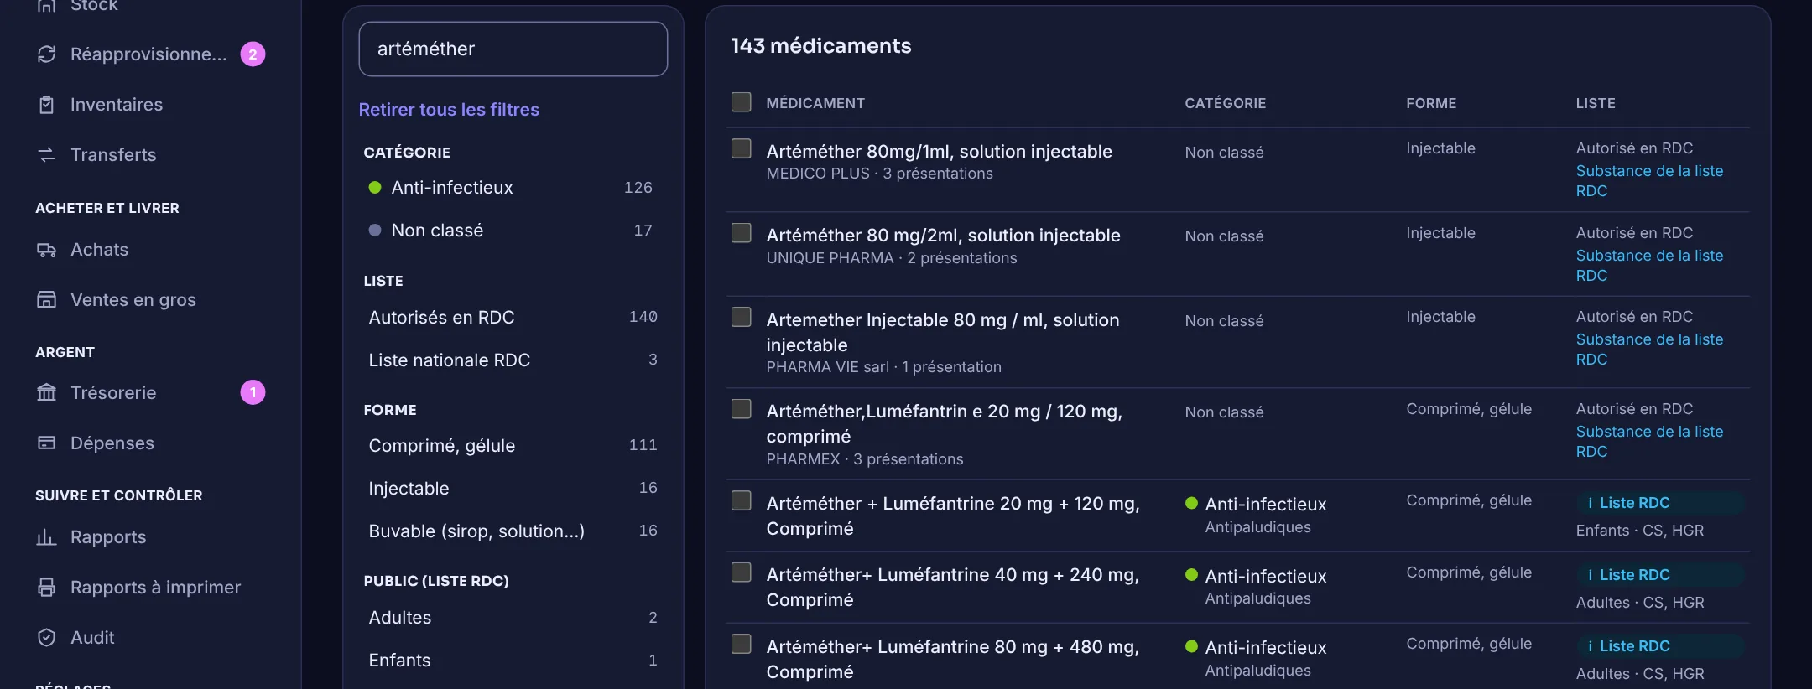The width and height of the screenshot is (1812, 689).
Task: Focus the artéméther search field
Action: pyautogui.click(x=513, y=49)
